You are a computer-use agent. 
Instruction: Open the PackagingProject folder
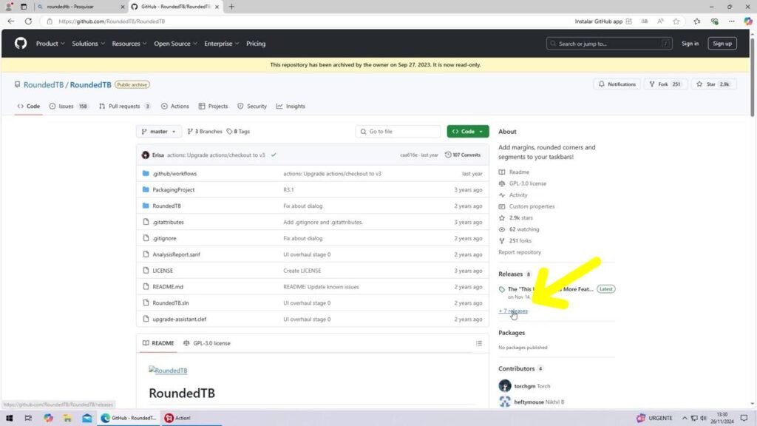coord(173,190)
